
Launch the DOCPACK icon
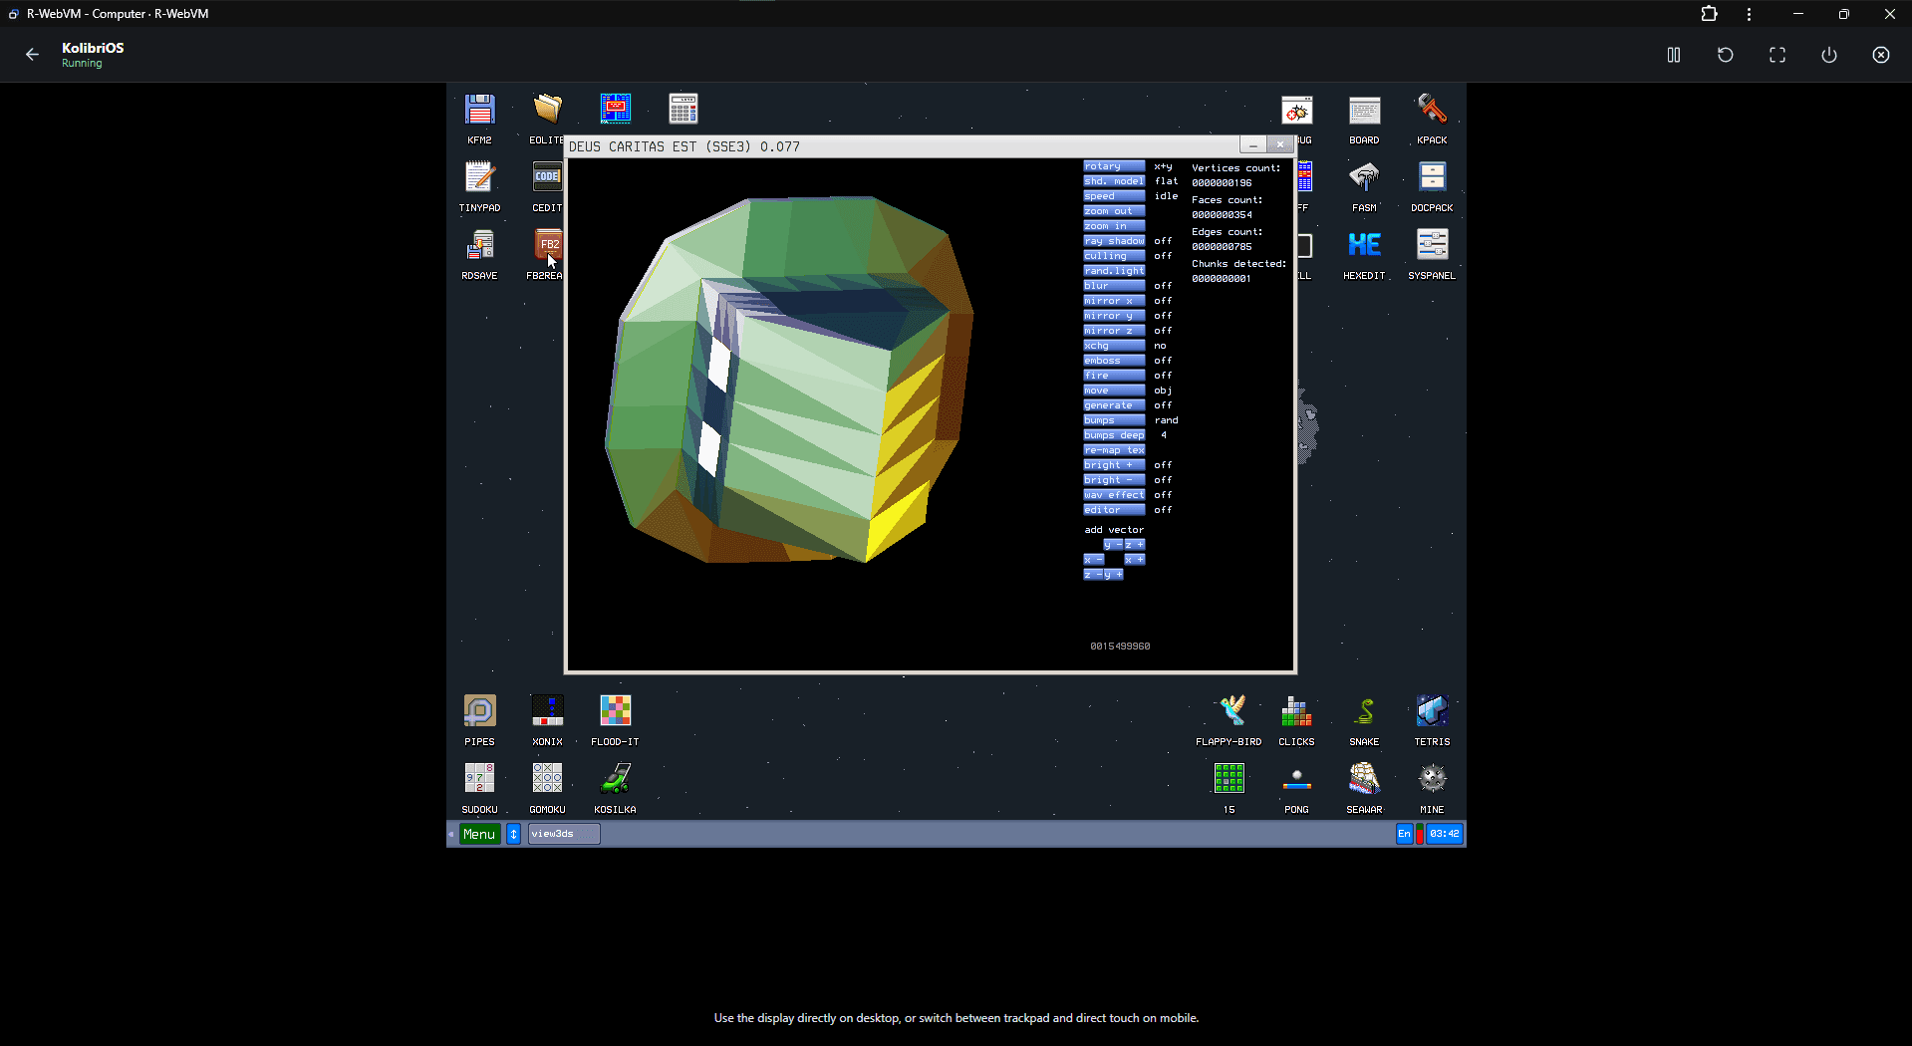pos(1432,177)
